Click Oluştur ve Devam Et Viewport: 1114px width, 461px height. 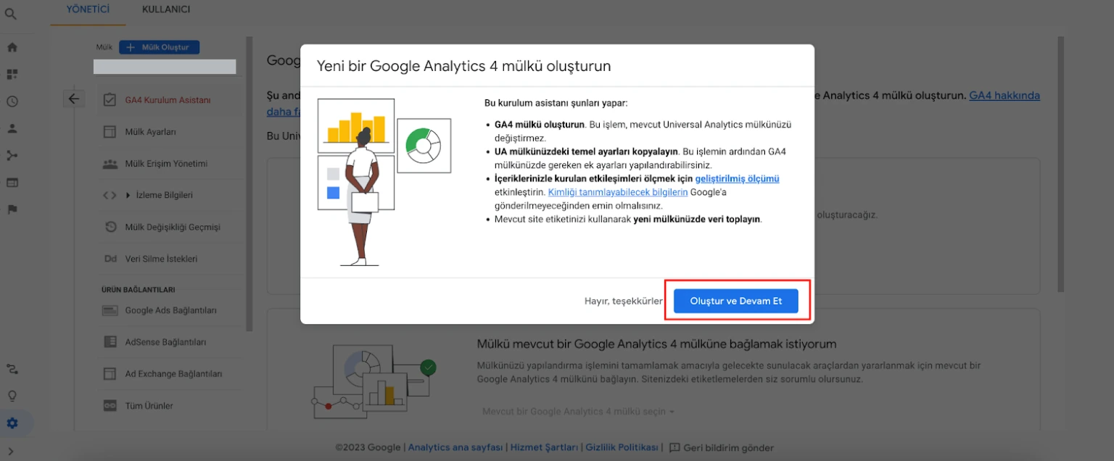pyautogui.click(x=735, y=300)
